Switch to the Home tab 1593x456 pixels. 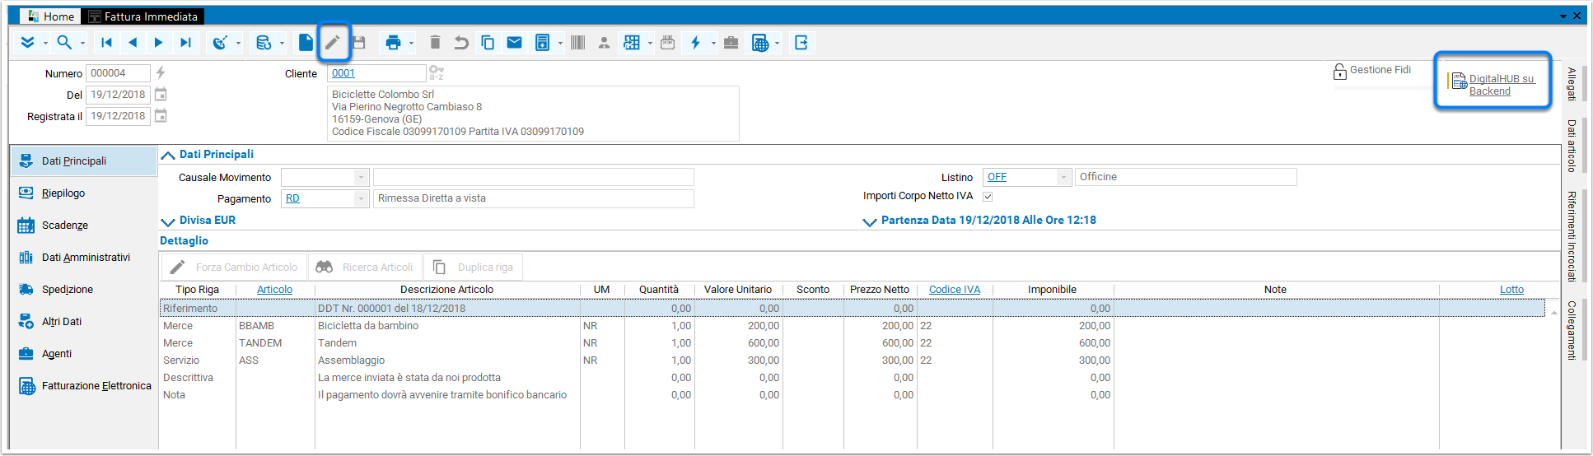tap(50, 16)
